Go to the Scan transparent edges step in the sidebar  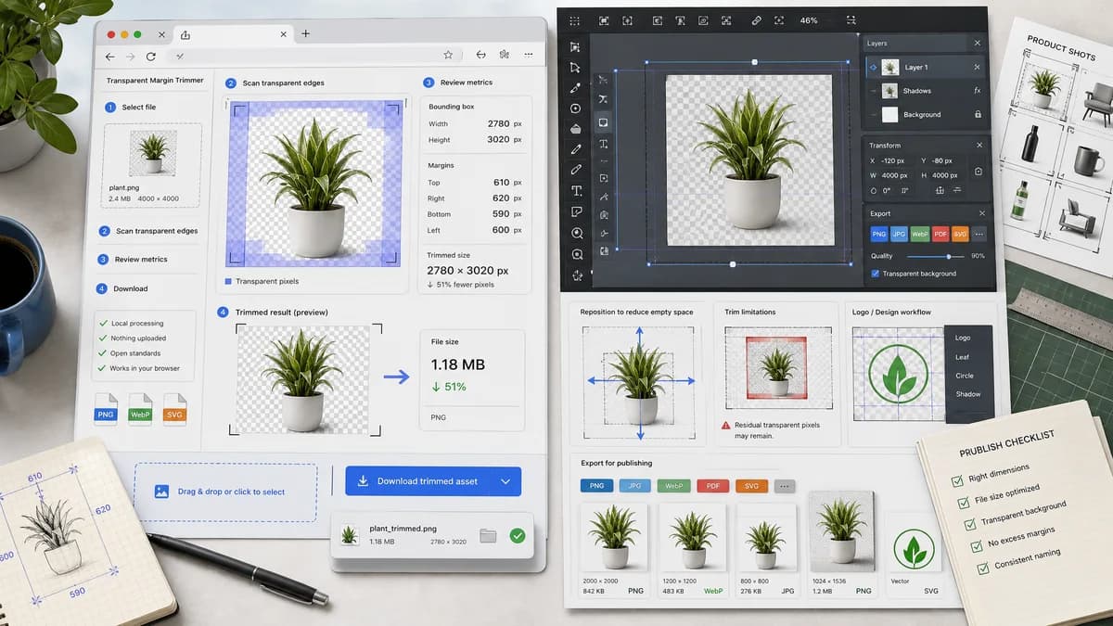tap(147, 231)
